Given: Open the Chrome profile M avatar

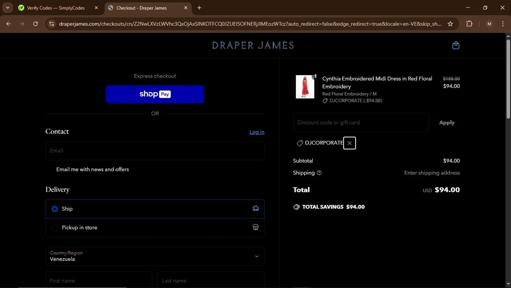Looking at the screenshot, I should pos(489,24).
